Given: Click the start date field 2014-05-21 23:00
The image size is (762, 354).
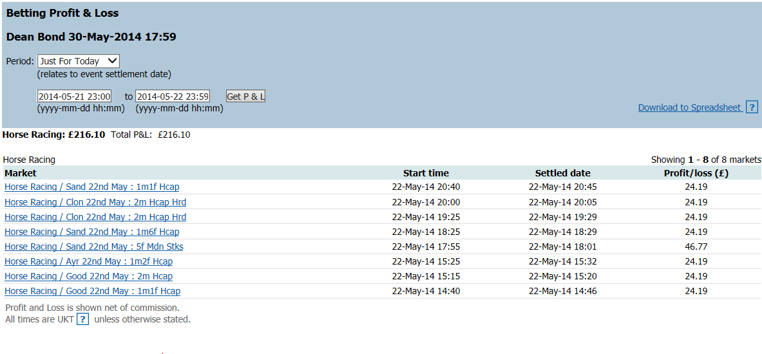Looking at the screenshot, I should (x=74, y=96).
